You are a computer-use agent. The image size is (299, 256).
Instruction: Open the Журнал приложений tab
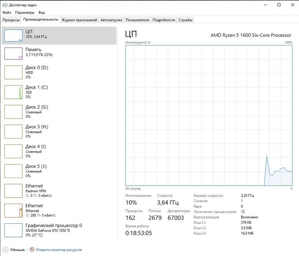tap(79, 20)
